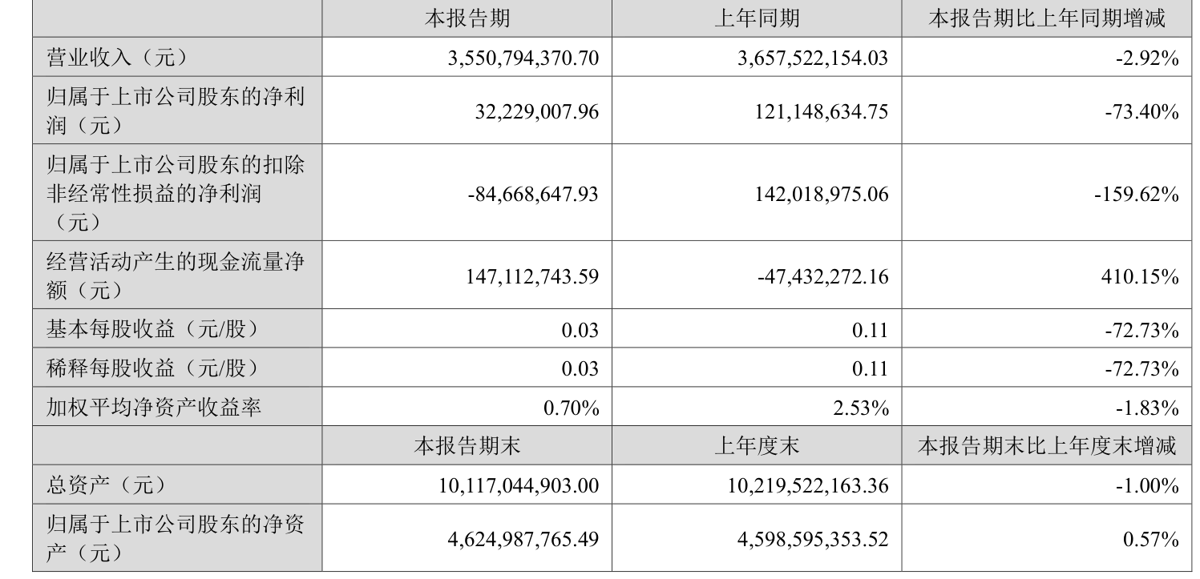Select the -73.40% change cell
Viewport: 1200px width, 579px height.
coord(1146,111)
